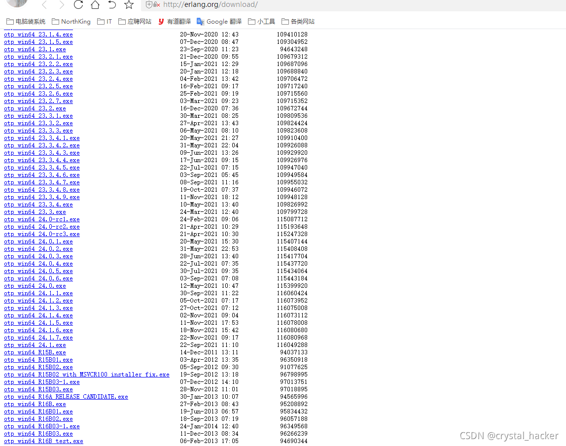This screenshot has height=446, width=566.
Task: Download otp_win64_23.3.exe
Action: pos(35,212)
